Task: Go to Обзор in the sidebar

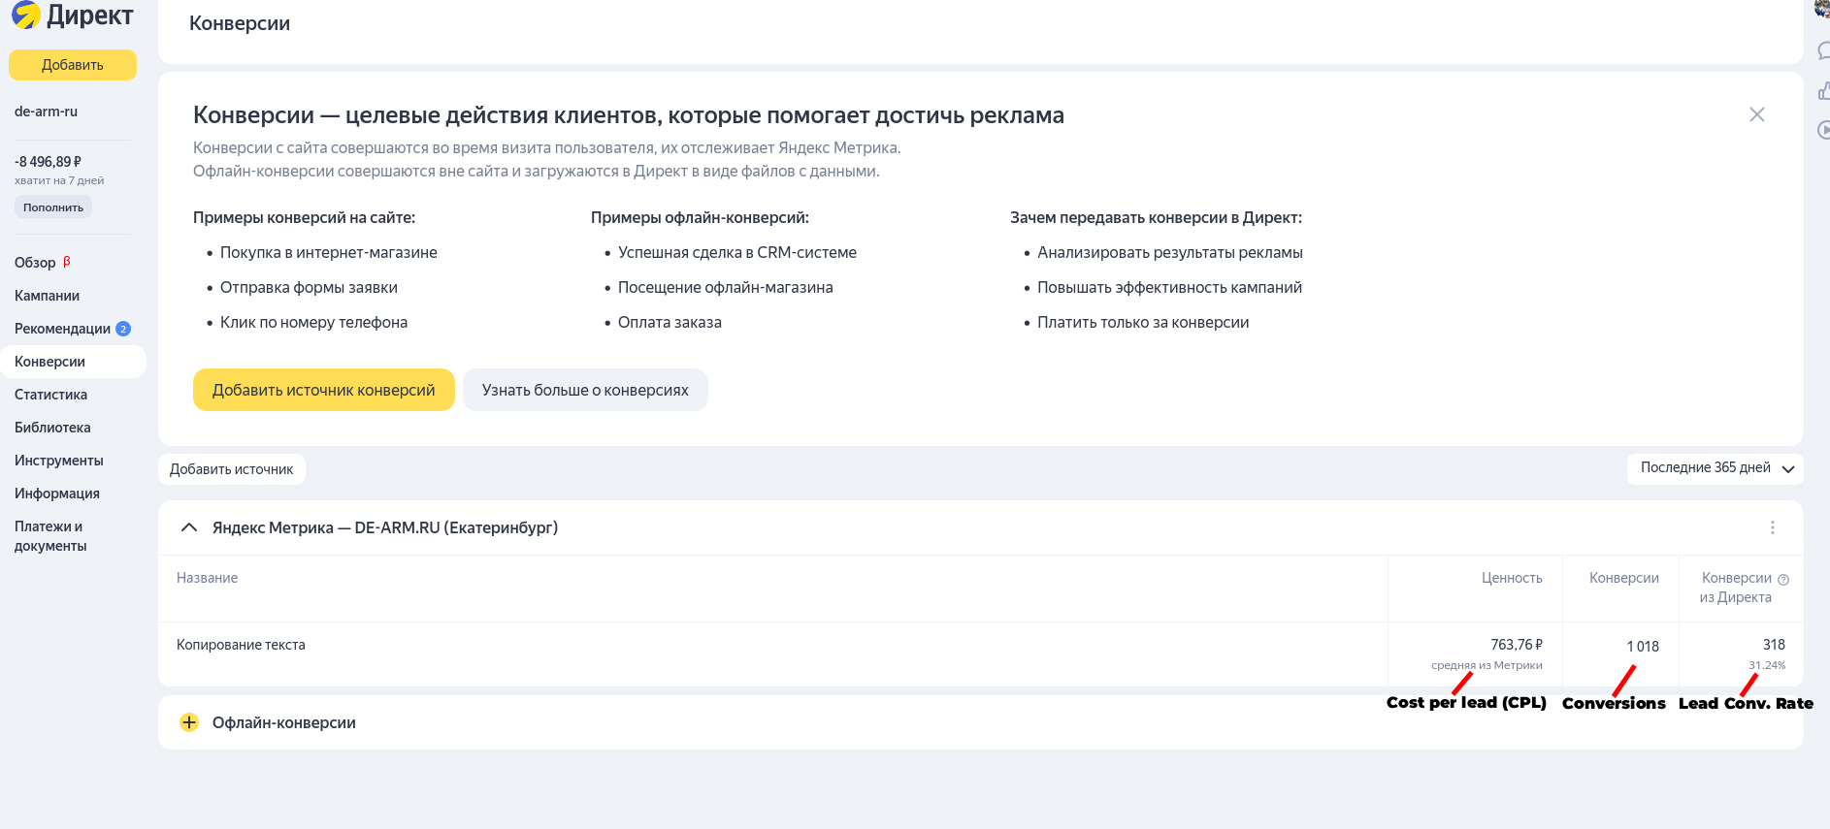Action: 35,263
